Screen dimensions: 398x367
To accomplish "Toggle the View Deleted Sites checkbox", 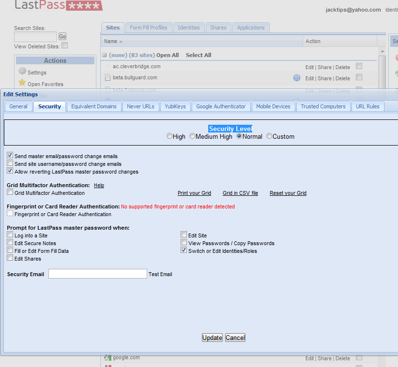I will 65,45.
